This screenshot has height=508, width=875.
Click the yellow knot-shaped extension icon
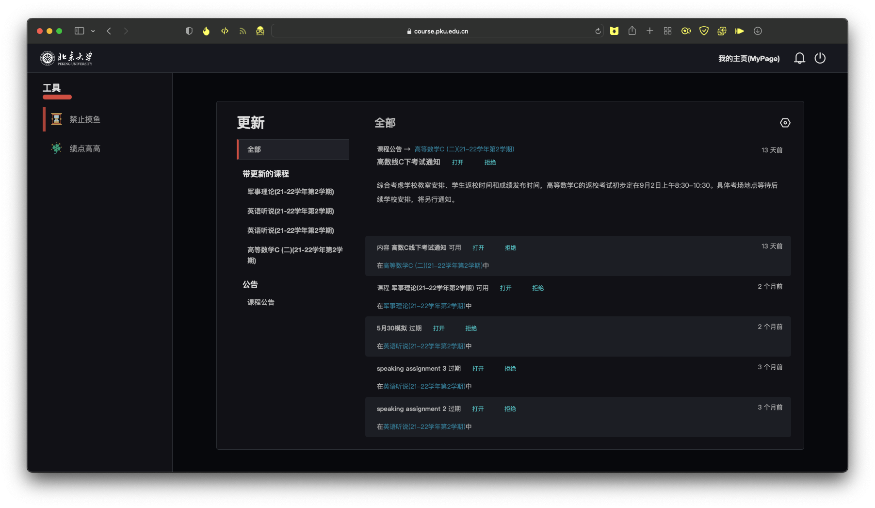click(x=722, y=31)
